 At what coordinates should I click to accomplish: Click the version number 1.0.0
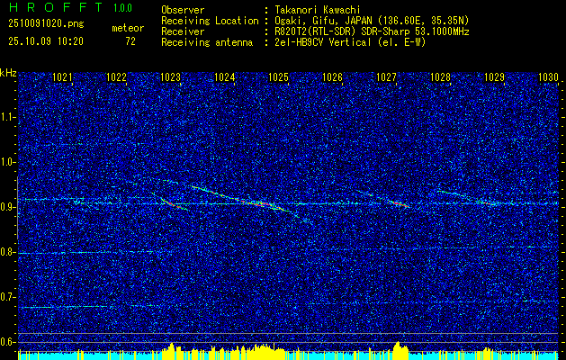pos(122,7)
